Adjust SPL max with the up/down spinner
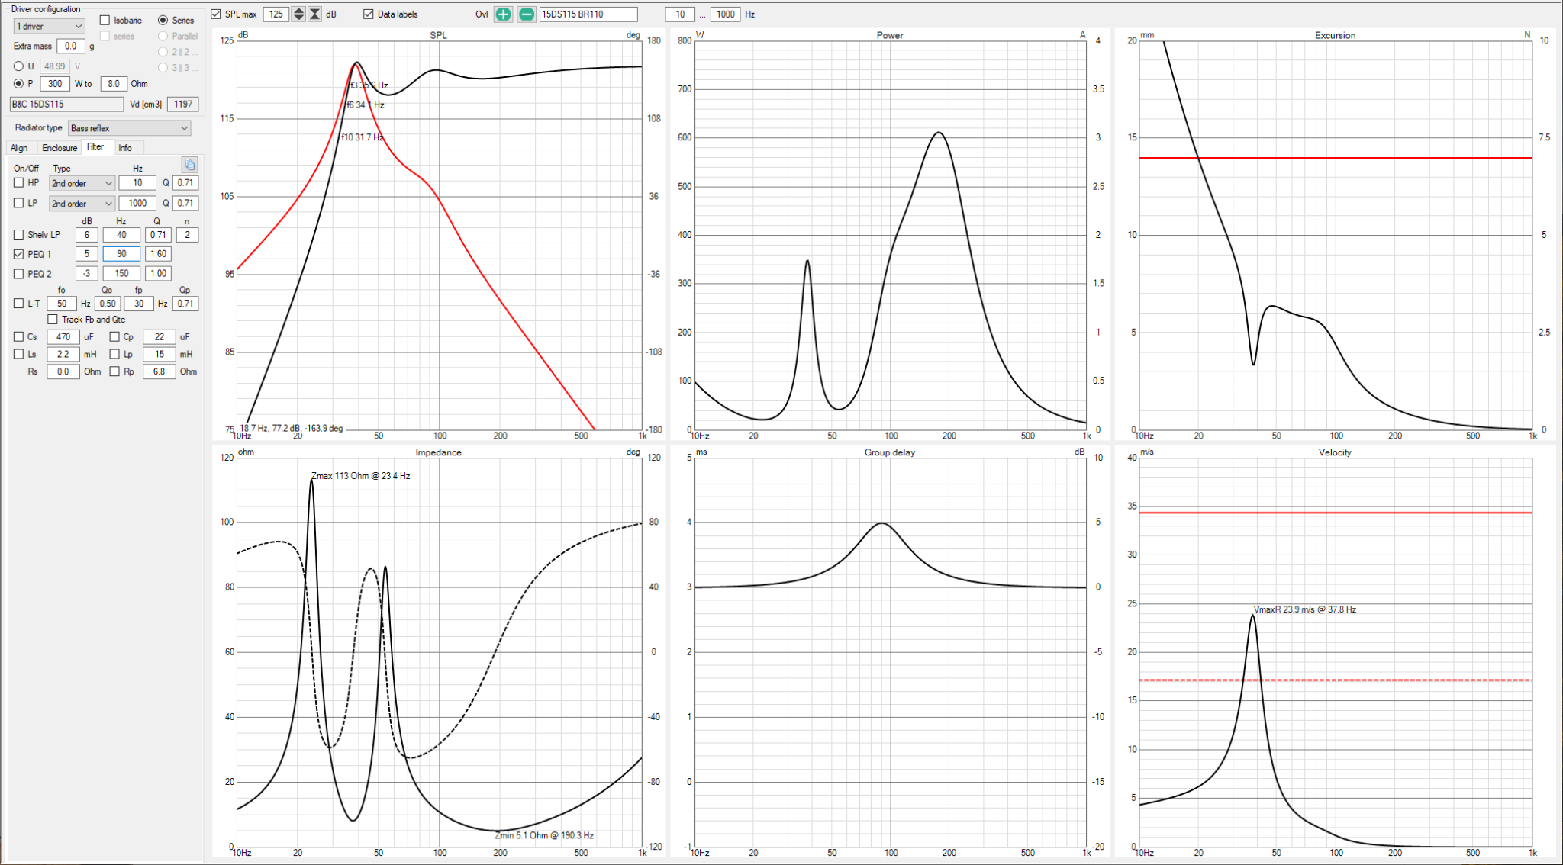1563x865 pixels. [x=298, y=14]
